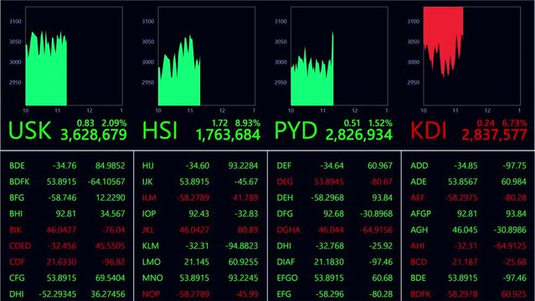Select the red DGHA ticker symbol

tap(288, 230)
